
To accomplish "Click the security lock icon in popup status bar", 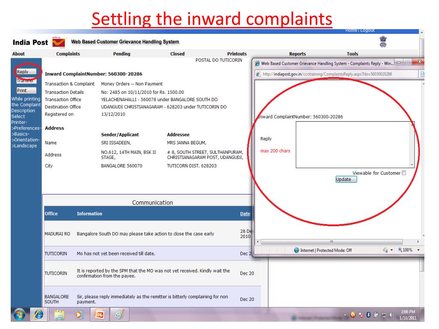I will click(385, 250).
